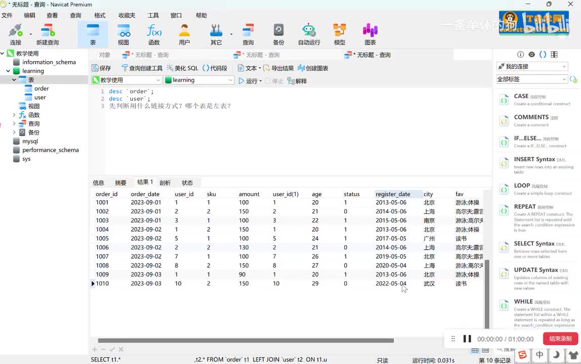Click the 创建图表 create chart button
This screenshot has width=581, height=364.
313,68
